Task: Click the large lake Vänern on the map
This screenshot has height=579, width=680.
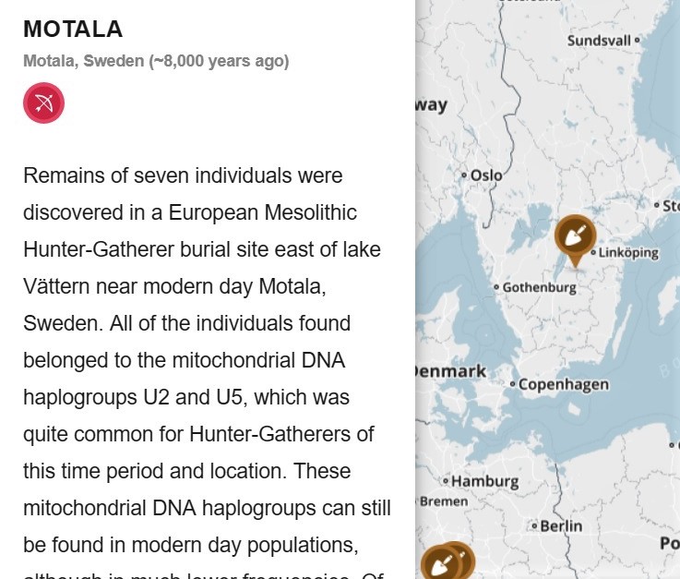Action: (x=535, y=220)
